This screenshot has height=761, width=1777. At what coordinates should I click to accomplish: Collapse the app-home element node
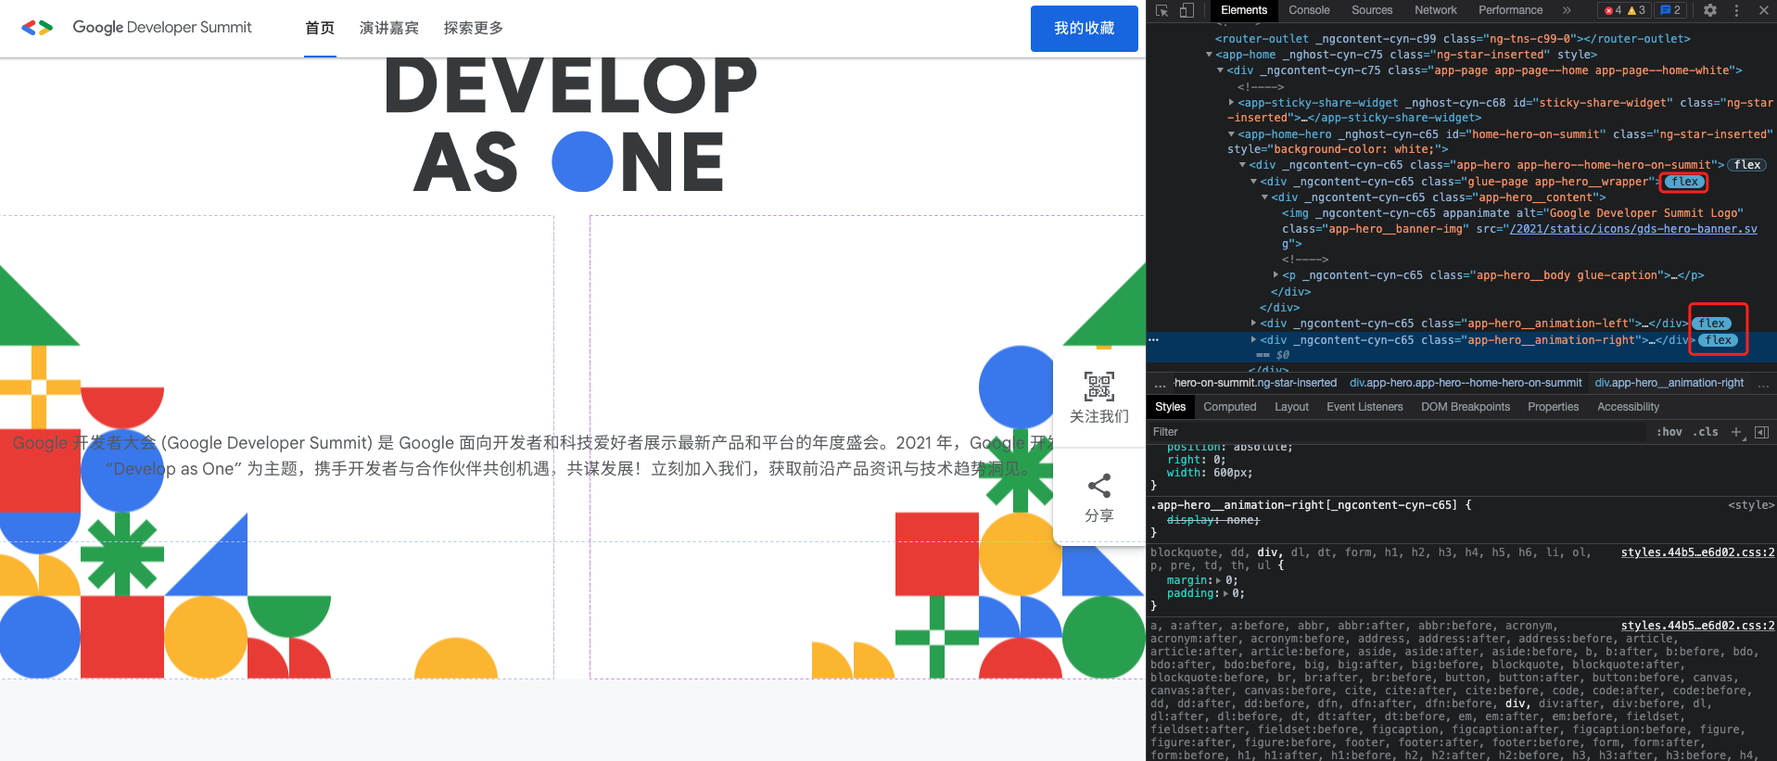pos(1209,55)
